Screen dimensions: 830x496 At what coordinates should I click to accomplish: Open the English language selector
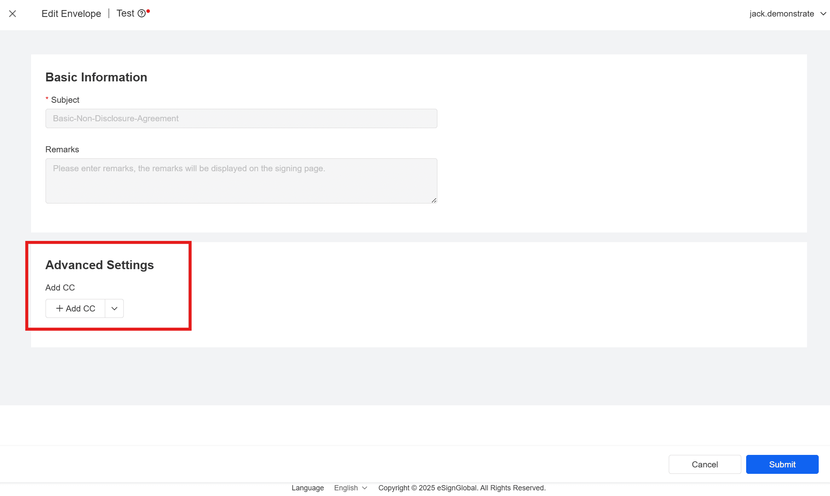pos(346,488)
